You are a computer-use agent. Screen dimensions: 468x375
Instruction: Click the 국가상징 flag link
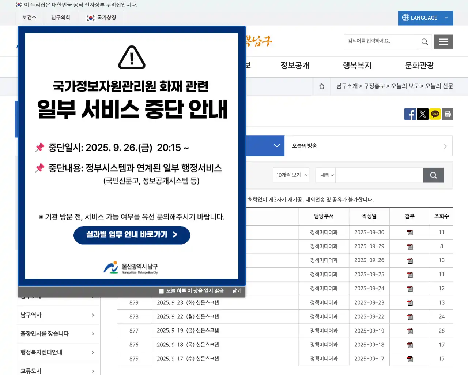[x=101, y=18]
